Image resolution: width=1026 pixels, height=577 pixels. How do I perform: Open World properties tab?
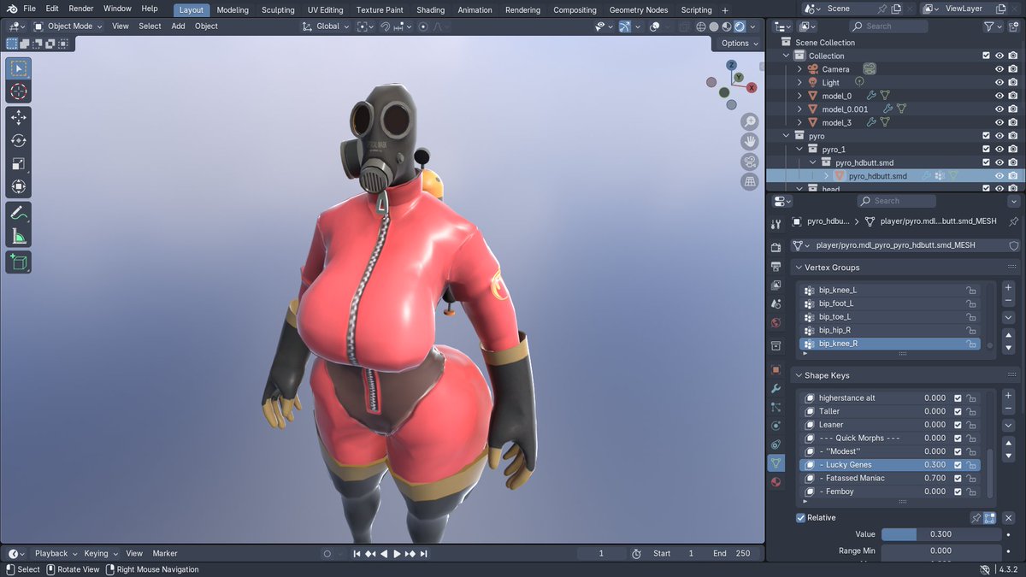coord(775,322)
